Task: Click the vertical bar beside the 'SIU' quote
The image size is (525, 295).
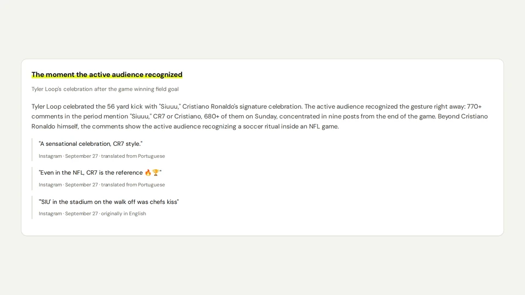Action: pyautogui.click(x=32, y=208)
